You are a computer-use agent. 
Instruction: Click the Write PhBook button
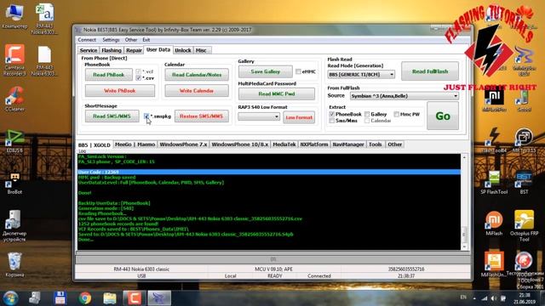120,91
